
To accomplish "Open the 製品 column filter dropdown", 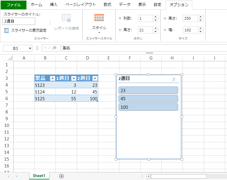I will pos(52,78).
